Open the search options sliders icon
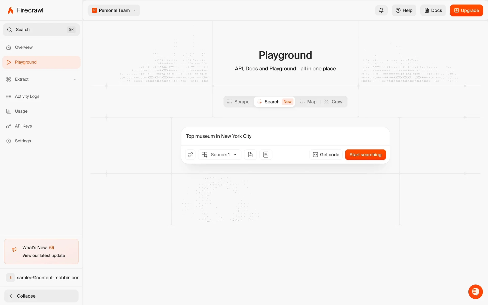Screen dimensions: 488x305 pos(190,155)
